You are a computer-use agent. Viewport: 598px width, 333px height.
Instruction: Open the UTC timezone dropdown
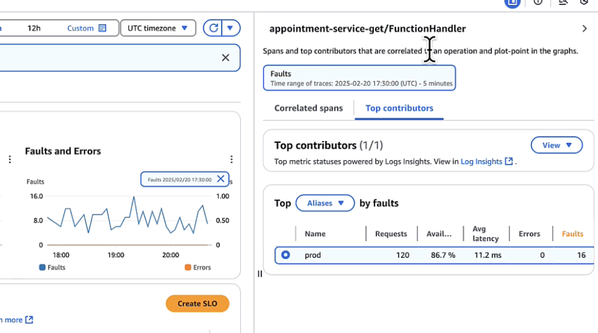coord(158,28)
